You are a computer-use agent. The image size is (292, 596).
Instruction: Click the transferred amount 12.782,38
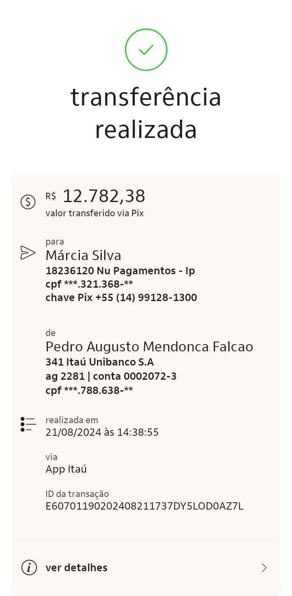pos(104,196)
